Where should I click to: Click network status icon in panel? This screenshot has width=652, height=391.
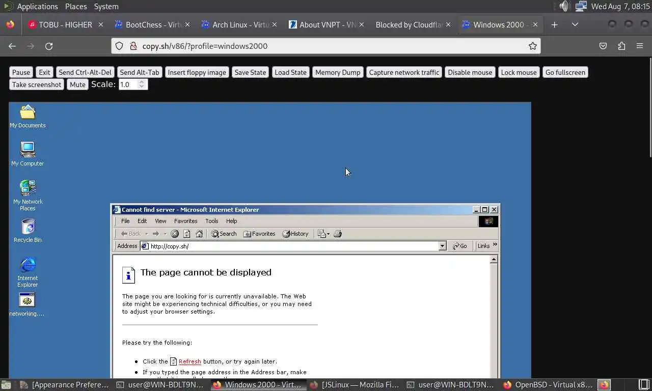tap(581, 6)
